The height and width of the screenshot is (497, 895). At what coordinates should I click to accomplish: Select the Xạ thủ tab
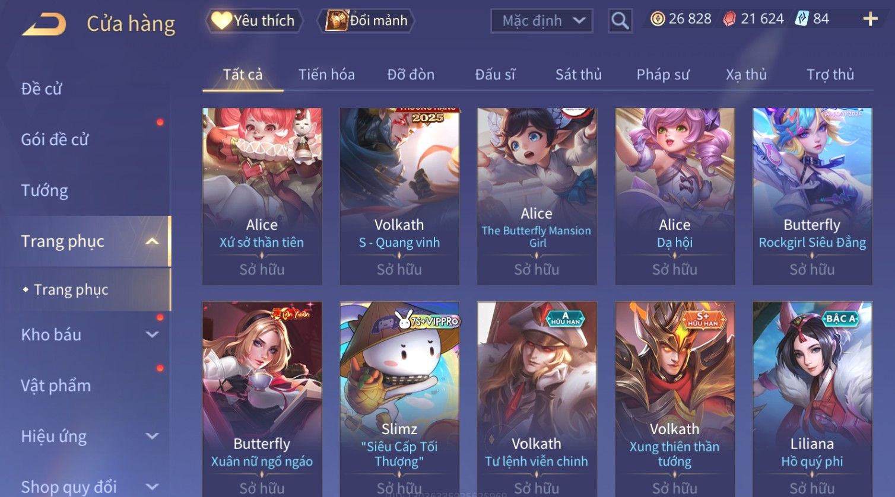(x=746, y=75)
